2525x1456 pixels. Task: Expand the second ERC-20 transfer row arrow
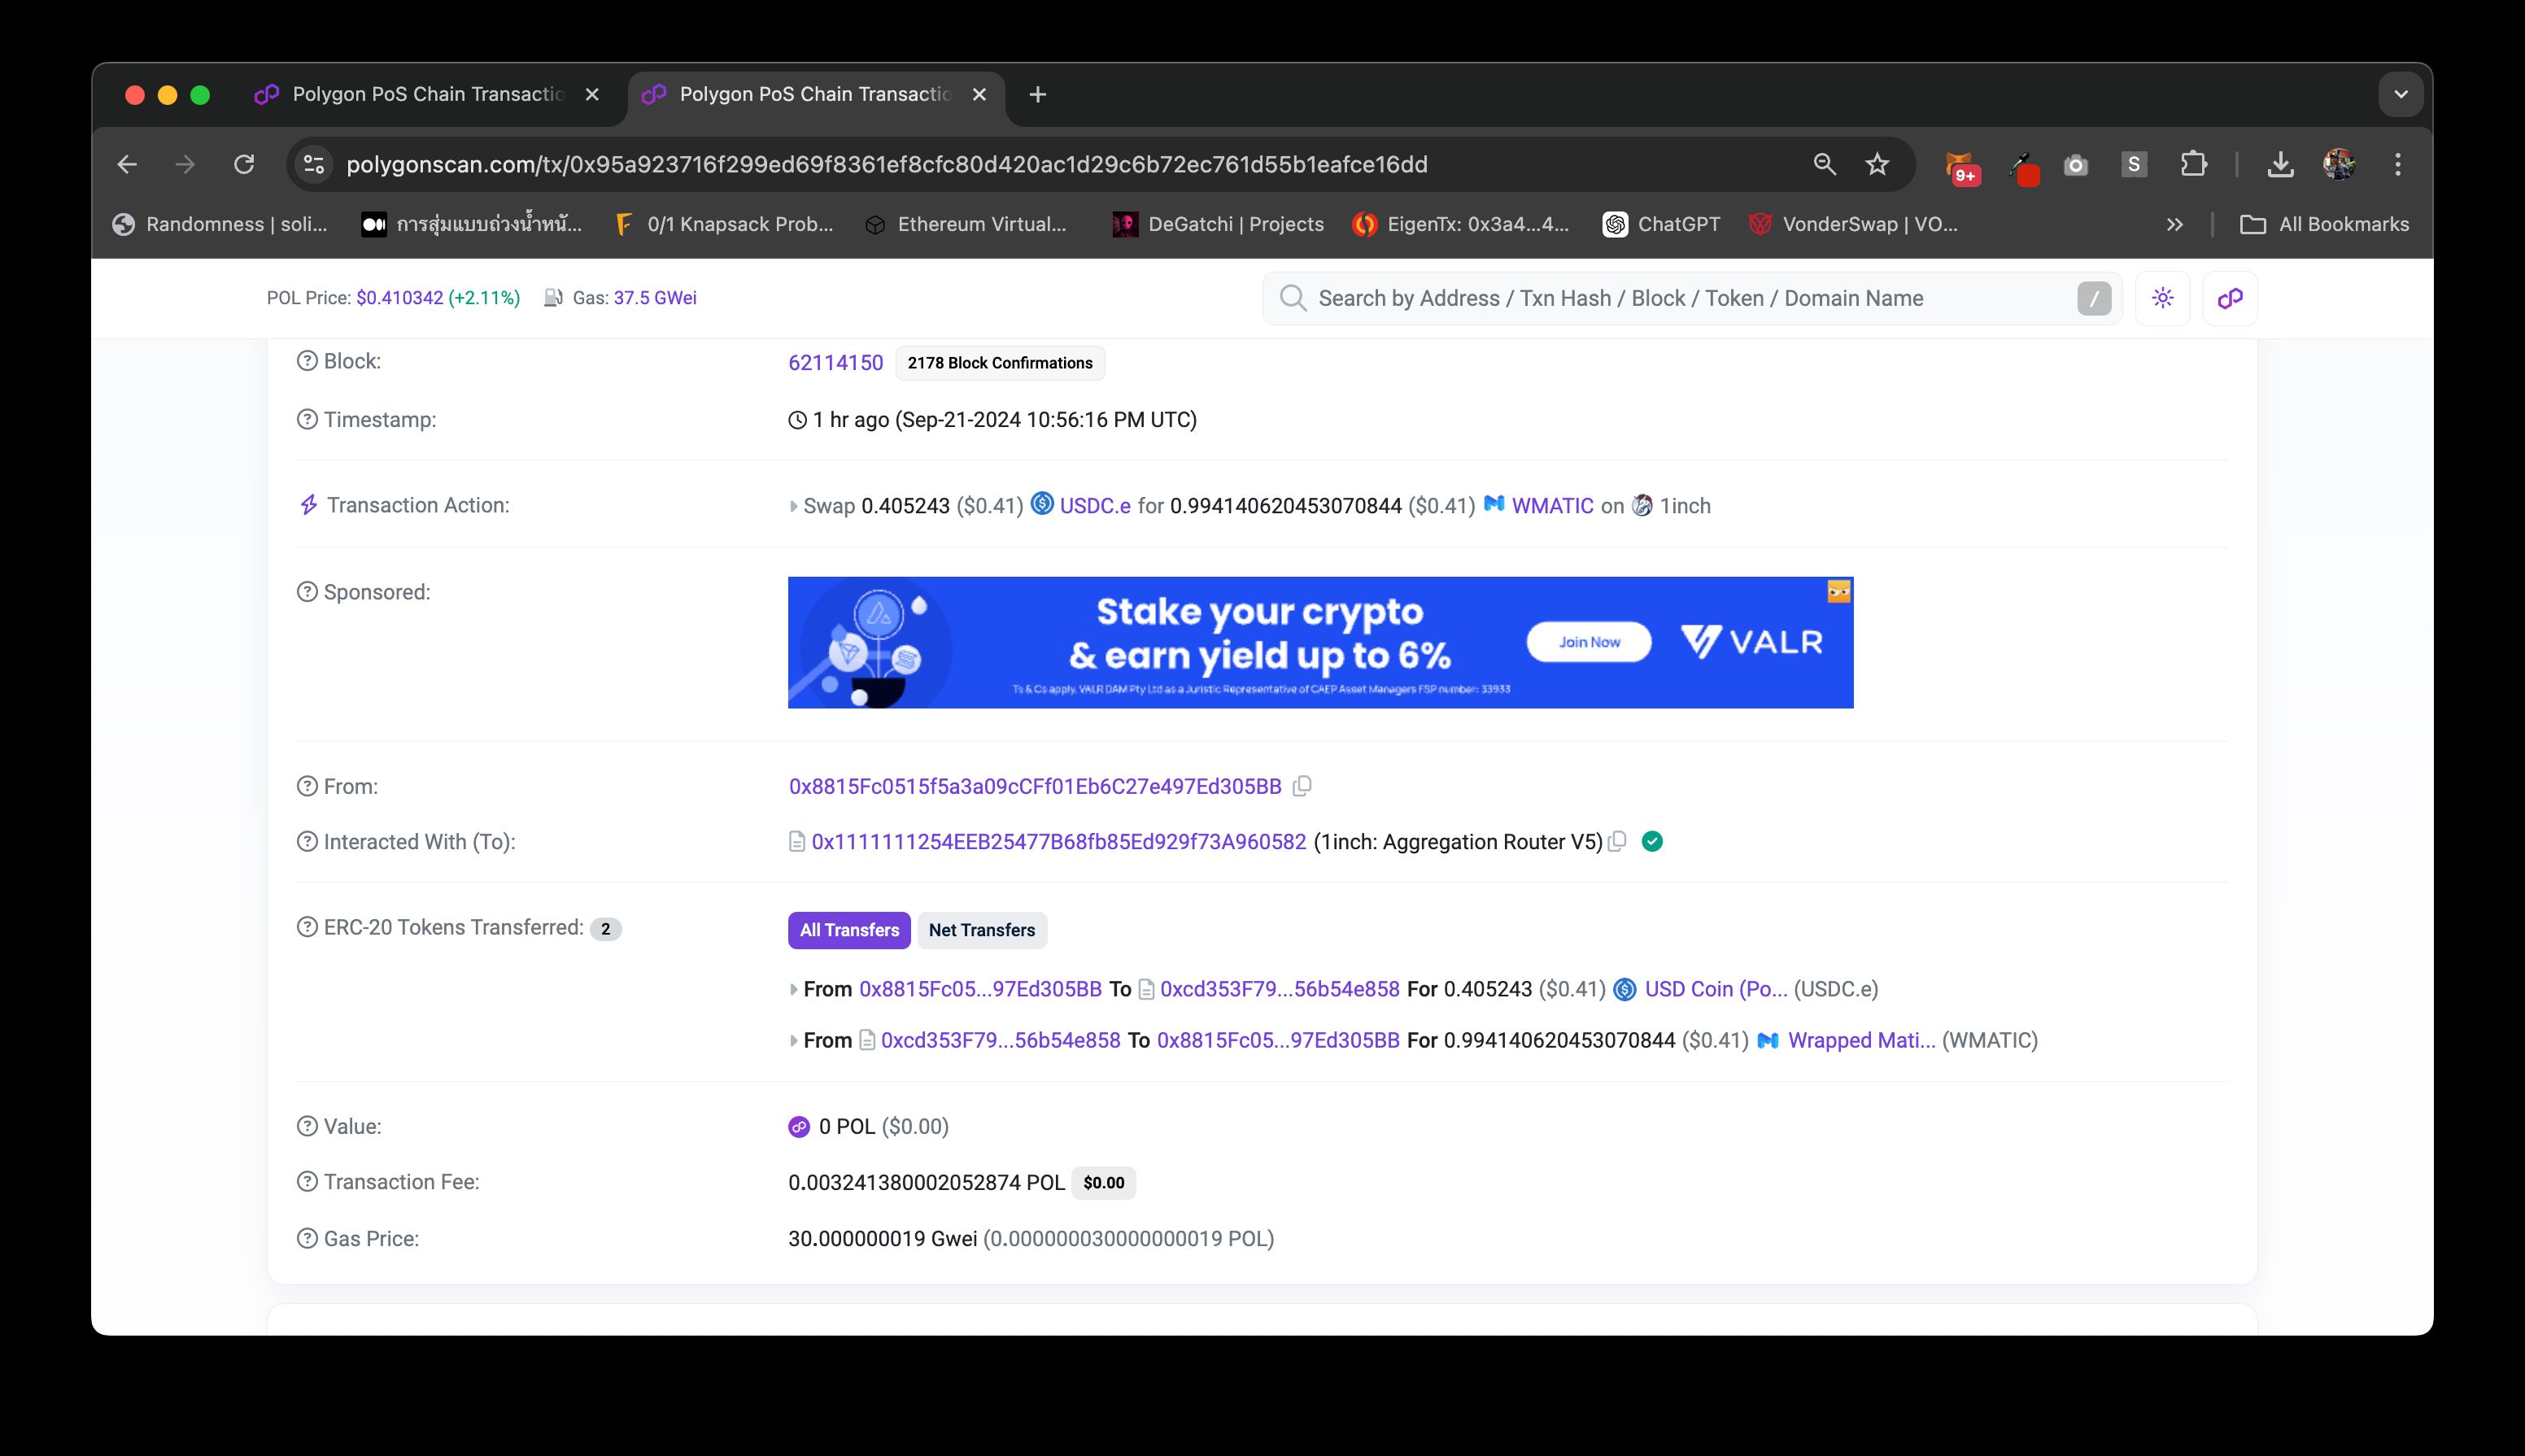coord(792,1040)
